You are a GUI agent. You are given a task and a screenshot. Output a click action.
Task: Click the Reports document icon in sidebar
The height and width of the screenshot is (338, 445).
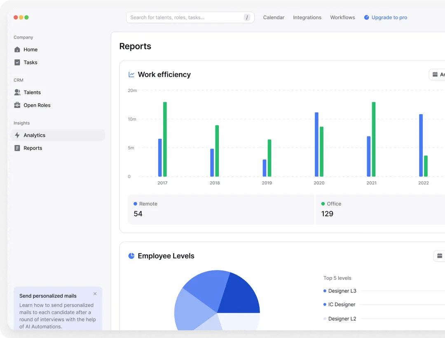[17, 148]
